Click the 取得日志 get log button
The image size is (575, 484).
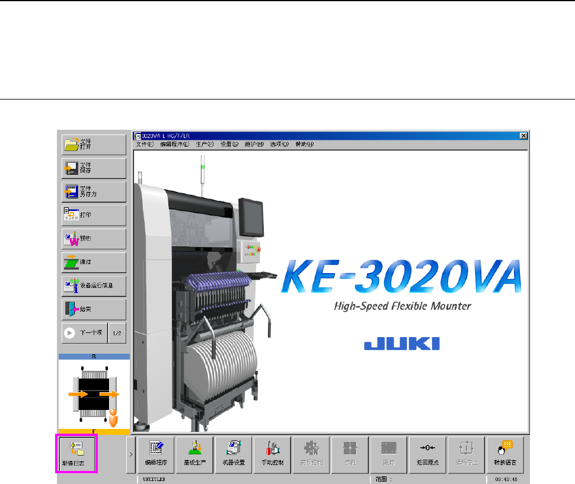[x=76, y=454]
